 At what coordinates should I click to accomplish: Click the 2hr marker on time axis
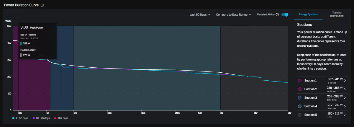(255, 113)
